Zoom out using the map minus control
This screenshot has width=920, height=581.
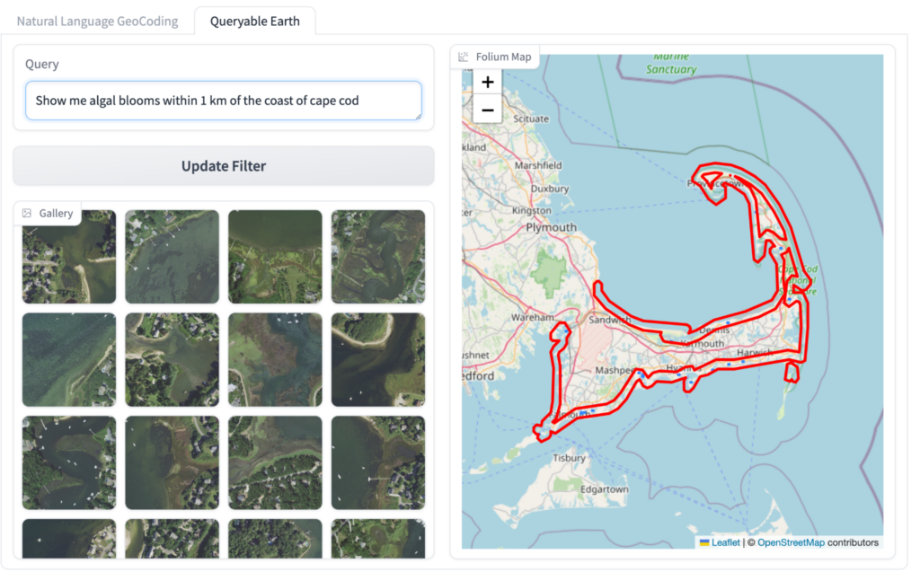click(487, 110)
